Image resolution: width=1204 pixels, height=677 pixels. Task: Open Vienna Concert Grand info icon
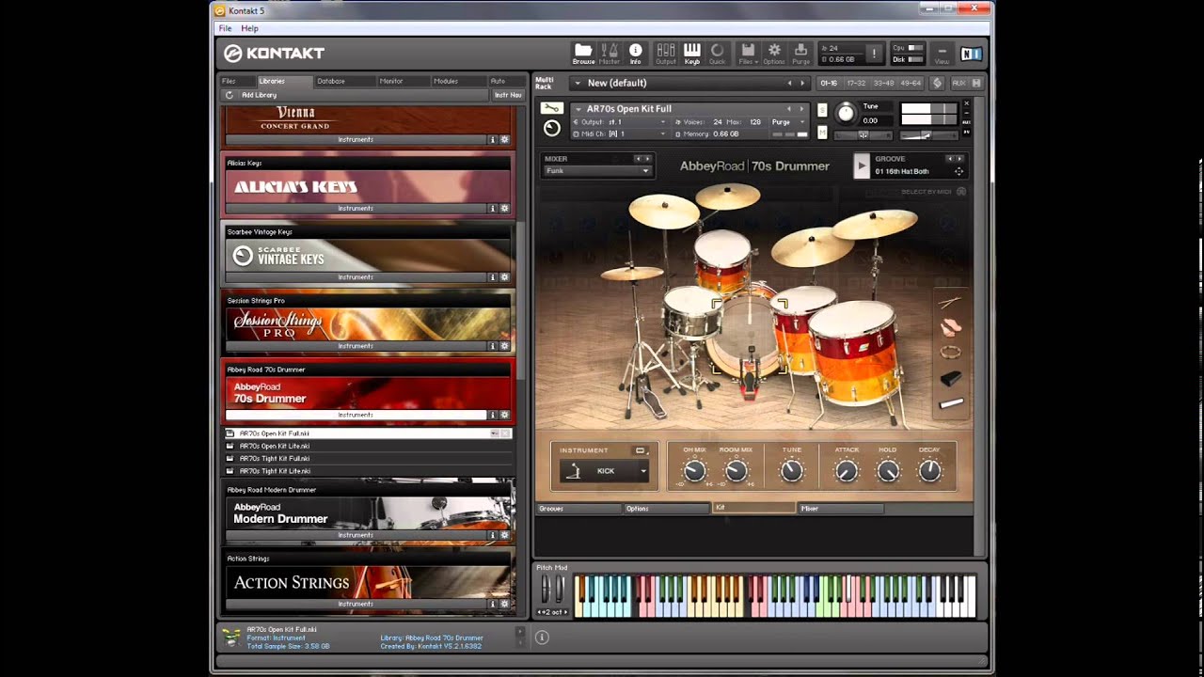coord(492,139)
